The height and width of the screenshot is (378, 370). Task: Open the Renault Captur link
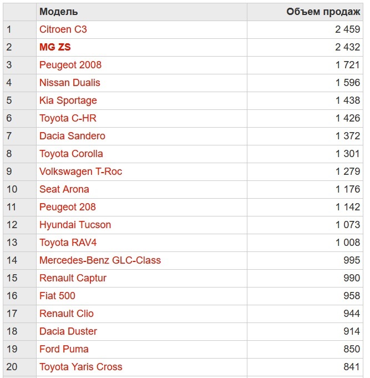point(73,278)
